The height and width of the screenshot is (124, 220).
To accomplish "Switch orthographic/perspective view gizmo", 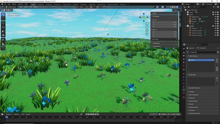I will [147, 34].
